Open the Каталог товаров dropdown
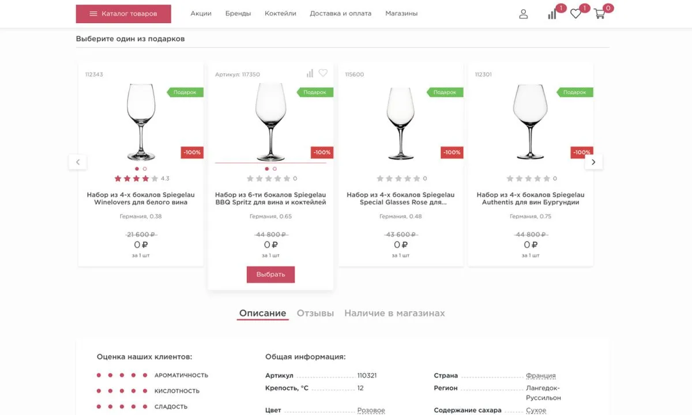This screenshot has height=415, width=692. (x=123, y=13)
